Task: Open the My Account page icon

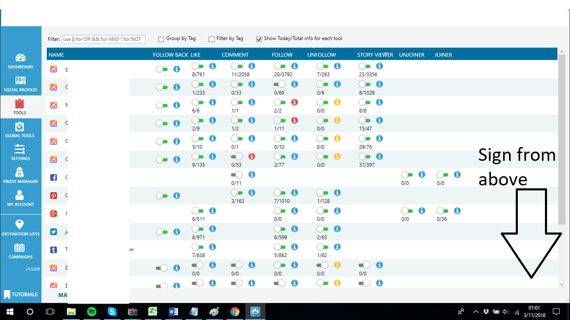Action: point(20,195)
